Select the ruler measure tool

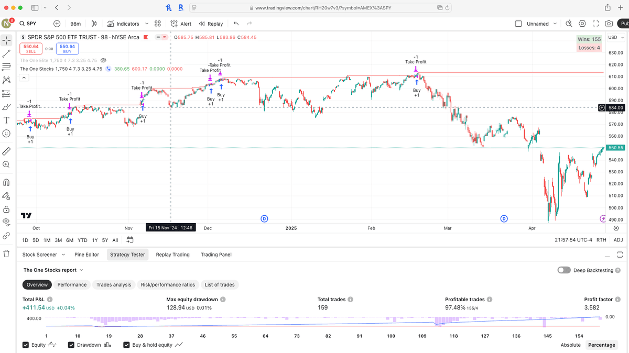coord(6,151)
